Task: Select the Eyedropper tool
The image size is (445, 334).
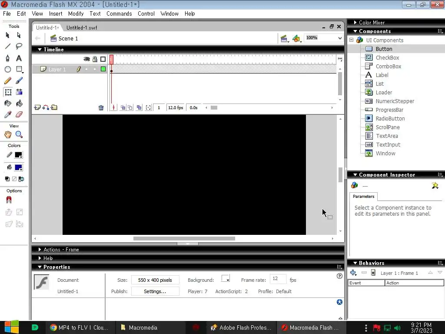Action: pos(8,115)
